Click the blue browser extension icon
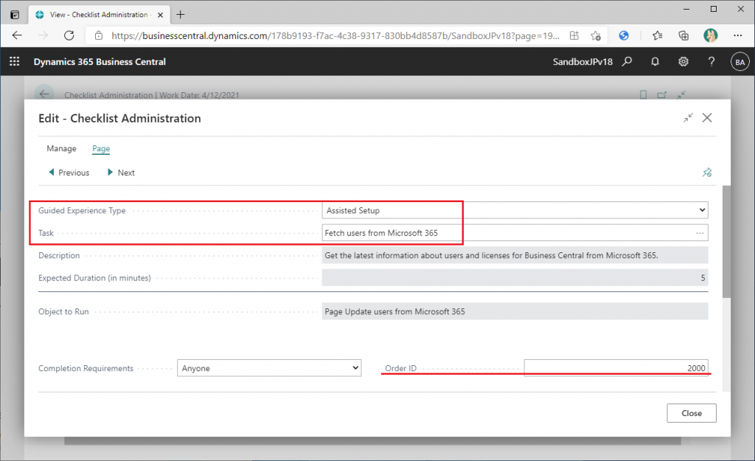Screen dimensions: 755x461 coord(624,35)
